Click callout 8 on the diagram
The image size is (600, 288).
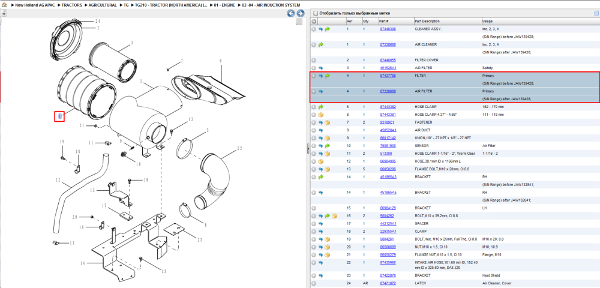click(x=221, y=61)
